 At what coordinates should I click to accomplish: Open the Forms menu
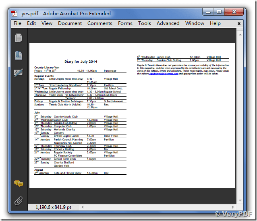point(125,23)
